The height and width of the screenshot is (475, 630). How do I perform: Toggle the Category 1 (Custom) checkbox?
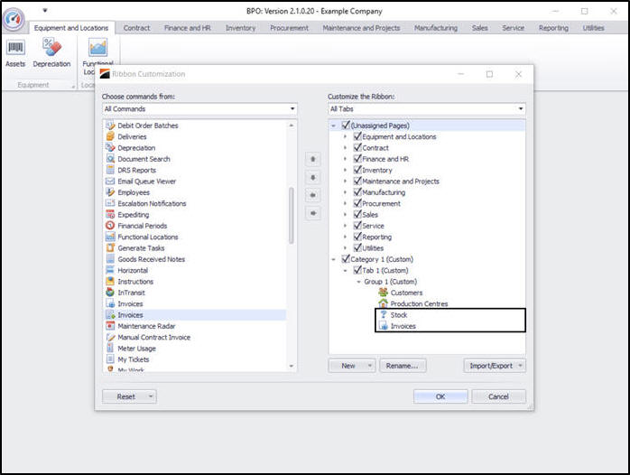click(346, 259)
